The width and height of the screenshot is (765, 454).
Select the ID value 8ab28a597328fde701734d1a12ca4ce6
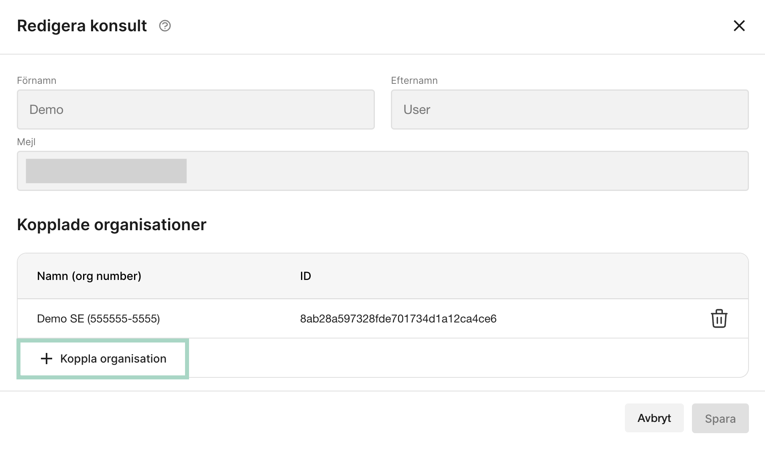[398, 319]
